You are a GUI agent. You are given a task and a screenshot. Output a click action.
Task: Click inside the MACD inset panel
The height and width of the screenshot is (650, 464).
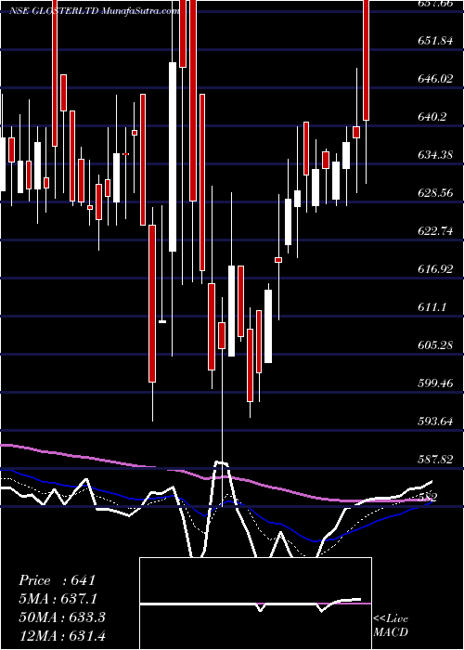click(x=255, y=604)
